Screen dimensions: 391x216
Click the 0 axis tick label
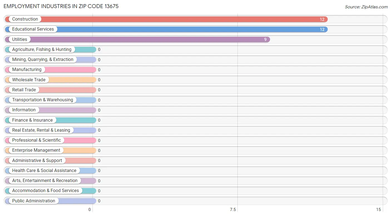pyautogui.click(x=90, y=210)
